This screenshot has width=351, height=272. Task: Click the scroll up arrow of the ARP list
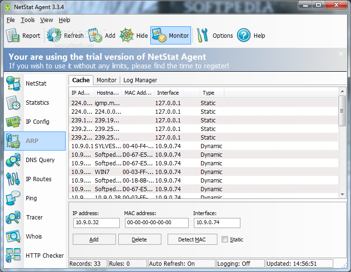tap(342, 91)
